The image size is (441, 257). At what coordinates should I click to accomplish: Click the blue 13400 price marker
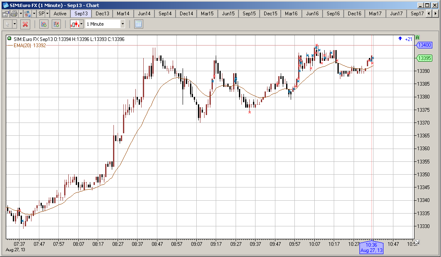click(424, 45)
